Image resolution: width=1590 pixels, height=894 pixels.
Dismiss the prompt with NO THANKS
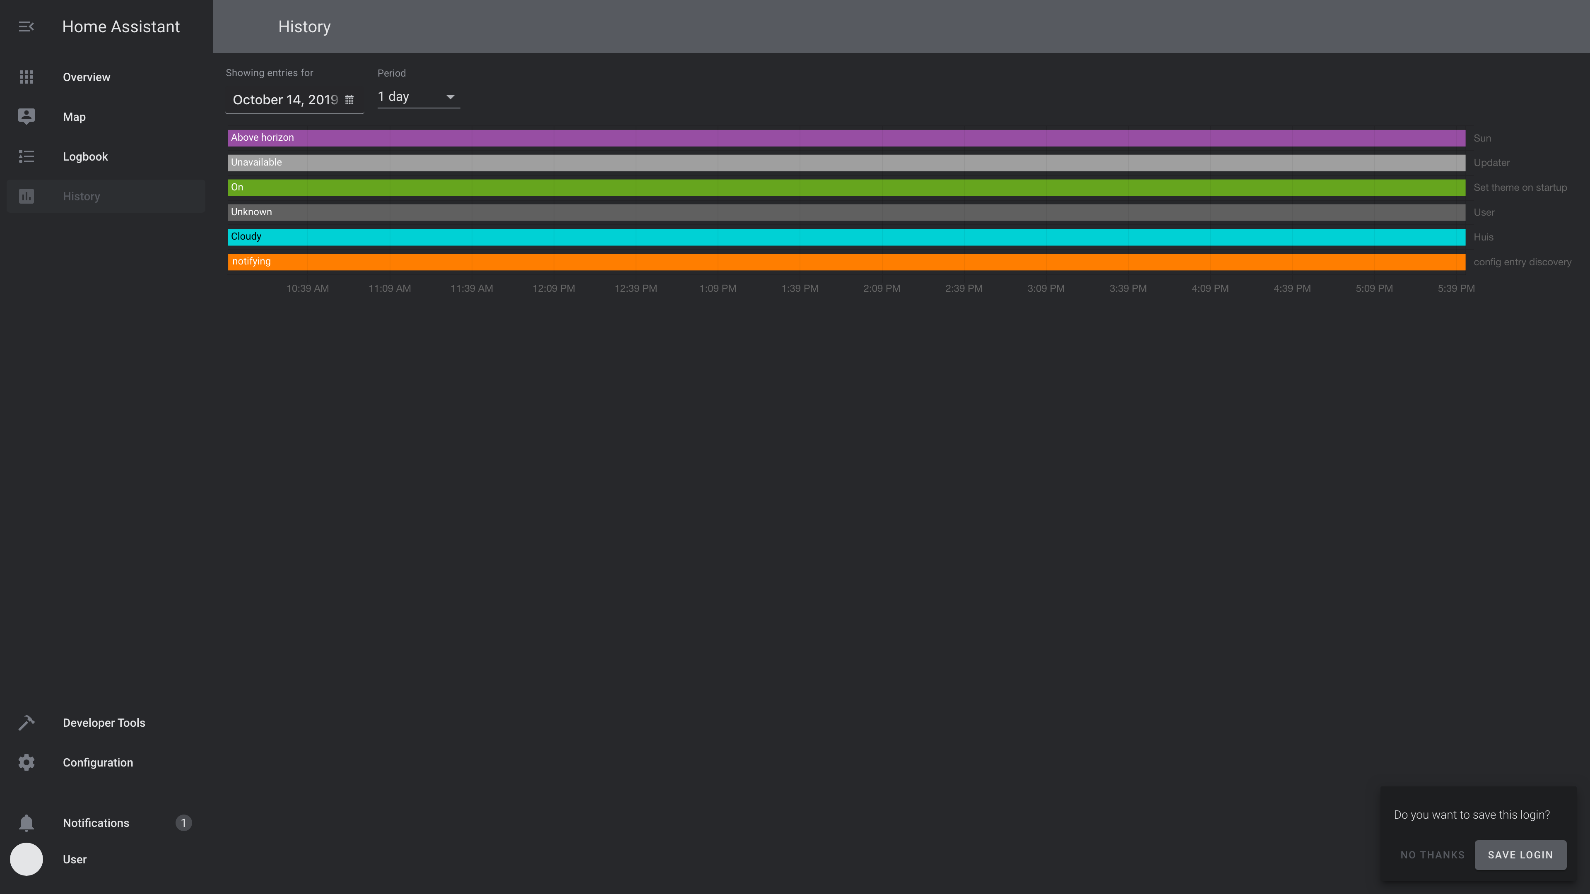[x=1432, y=855]
